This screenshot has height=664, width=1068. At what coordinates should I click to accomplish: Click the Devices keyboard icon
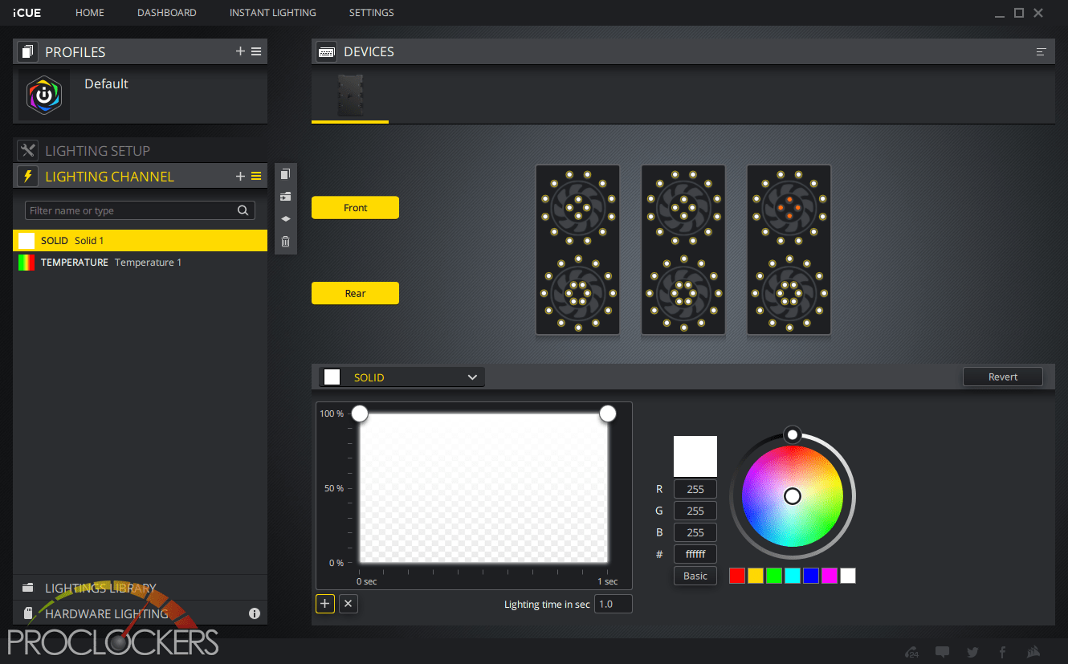tap(327, 51)
